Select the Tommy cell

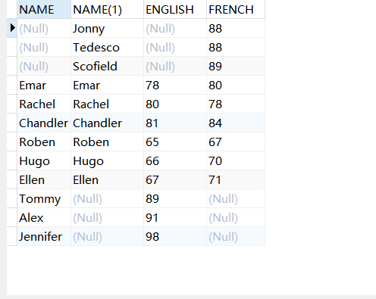click(44, 198)
